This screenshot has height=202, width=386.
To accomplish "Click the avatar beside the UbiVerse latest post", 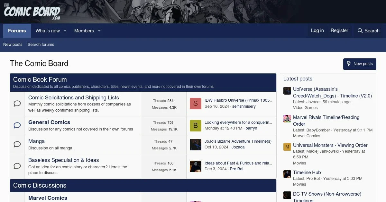I will coord(287,91).
